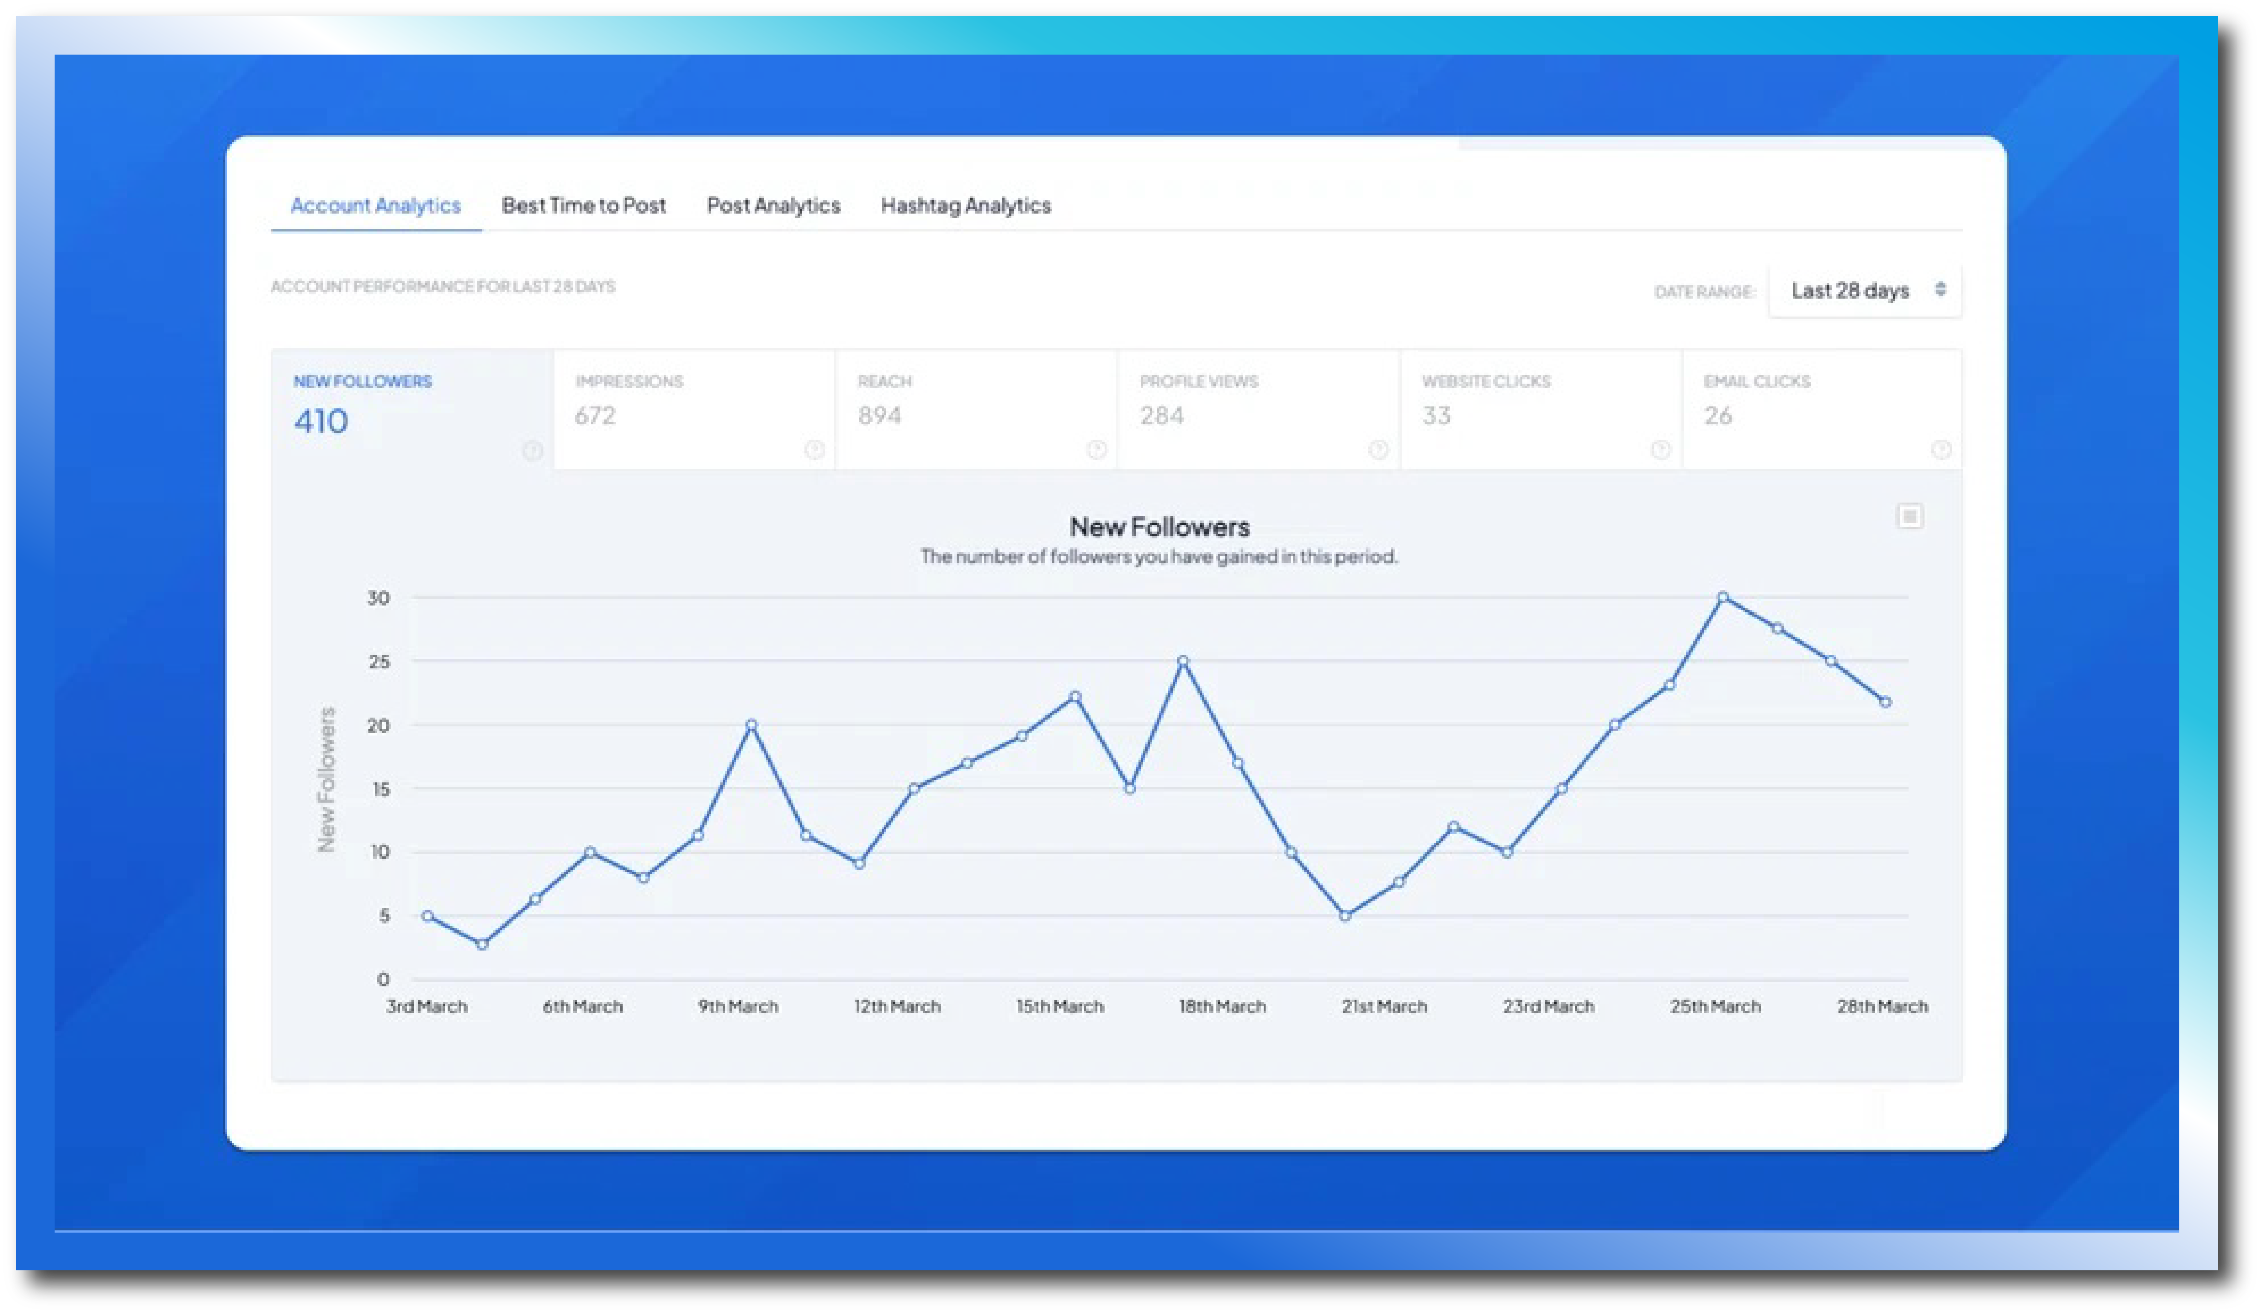Select the Impressions metric card

coord(695,409)
